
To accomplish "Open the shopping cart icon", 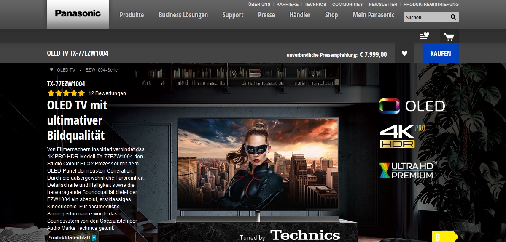I will coord(449,37).
